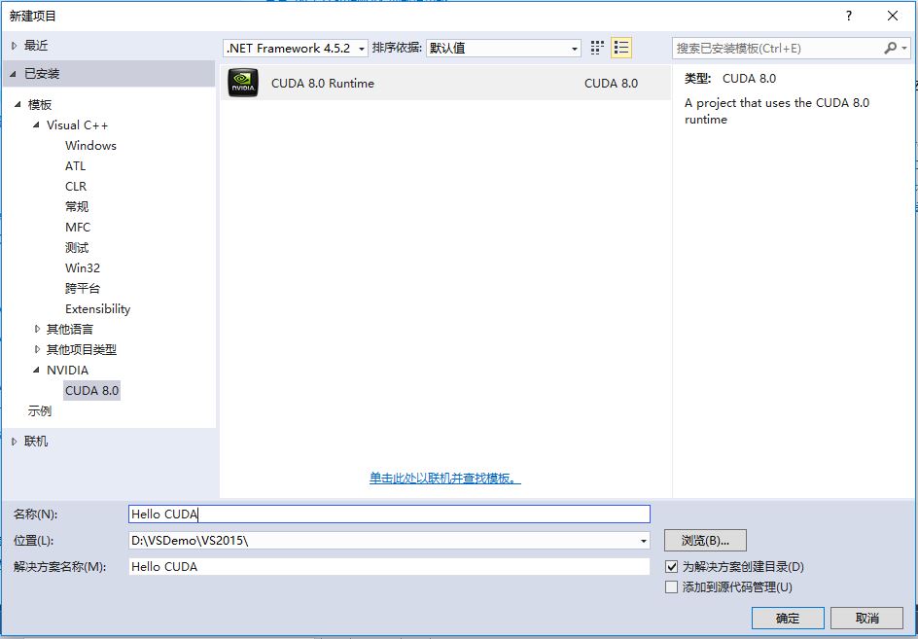Click the solution name input field
The image size is (918, 639).
[x=389, y=566]
